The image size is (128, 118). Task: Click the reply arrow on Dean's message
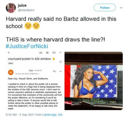click(x=55, y=71)
